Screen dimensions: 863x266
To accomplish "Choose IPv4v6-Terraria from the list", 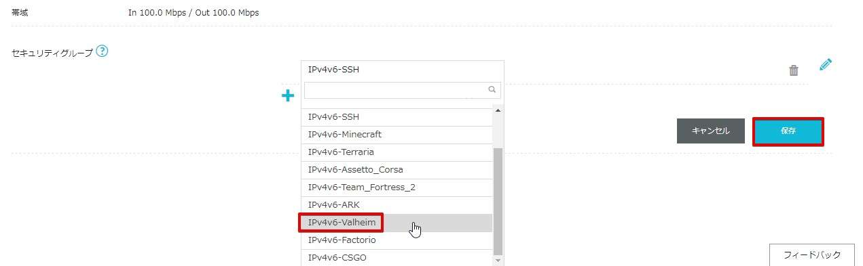I will [x=397, y=152].
